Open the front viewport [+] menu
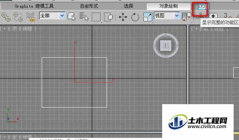The image size is (239, 140). pos(196,29)
